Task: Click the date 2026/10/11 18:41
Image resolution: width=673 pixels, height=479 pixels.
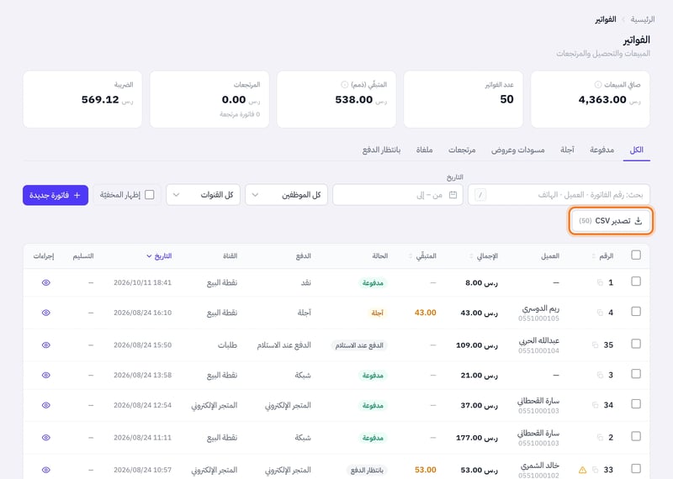Action: [142, 282]
